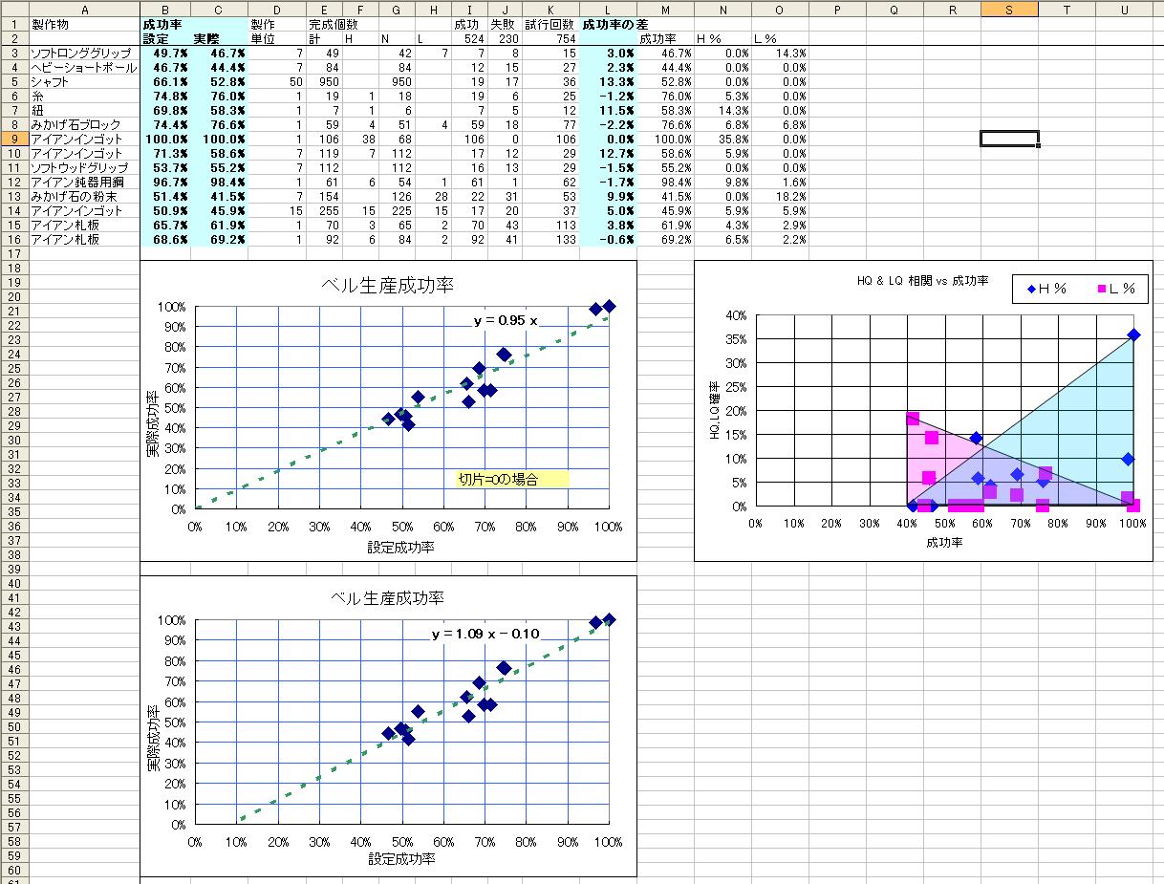Image resolution: width=1164 pixels, height=884 pixels.
Task: Select the 18.2% cell in the L % column
Action: (x=780, y=196)
